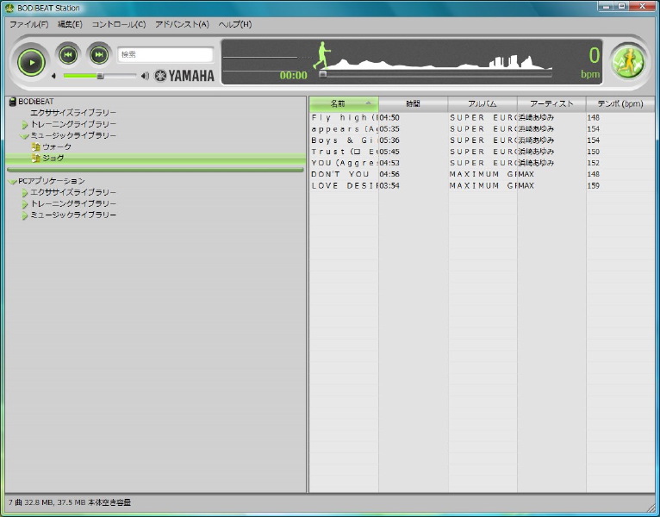Click the speaker icon right of volume slider
660x517 pixels.
[145, 76]
